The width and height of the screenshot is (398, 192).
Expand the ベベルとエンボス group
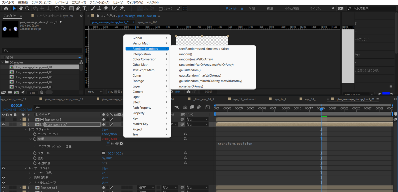coord(30,182)
